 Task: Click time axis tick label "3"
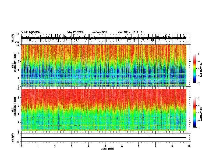point(72,146)
